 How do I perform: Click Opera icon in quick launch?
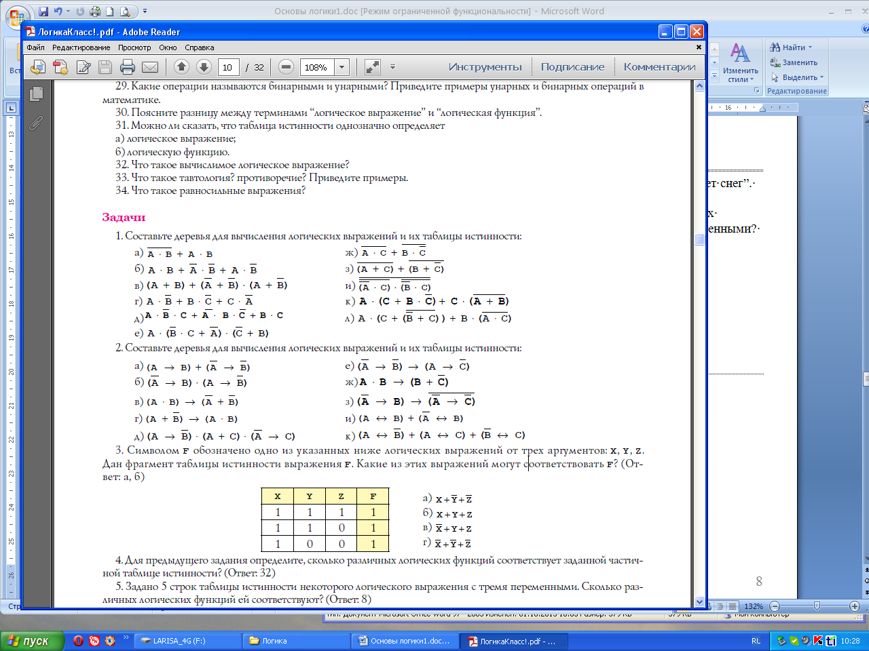pos(78,640)
